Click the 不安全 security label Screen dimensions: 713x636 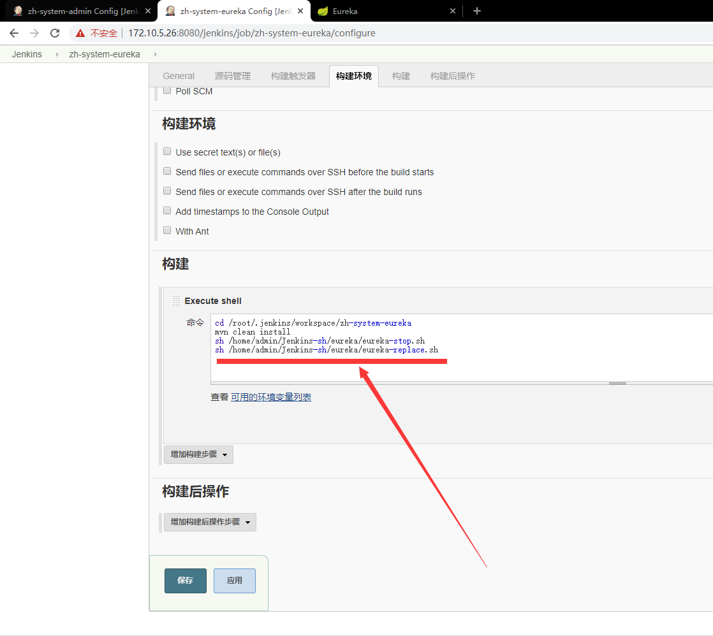point(104,33)
